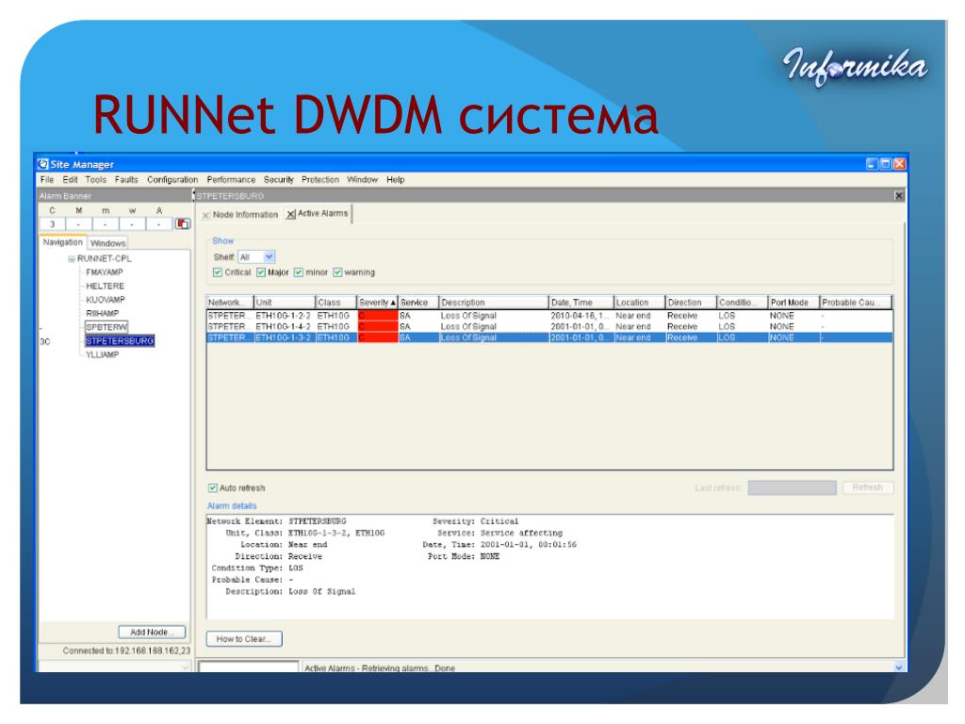Image resolution: width=965 pixels, height=724 pixels.
Task: Open the Shelf dropdown
Action: 256,256
